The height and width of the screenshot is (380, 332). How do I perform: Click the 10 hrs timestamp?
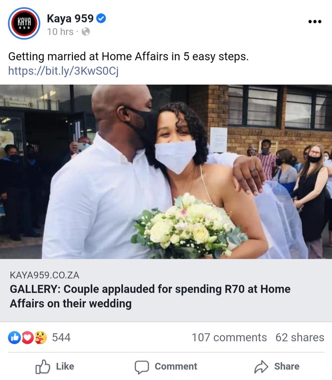click(x=60, y=32)
